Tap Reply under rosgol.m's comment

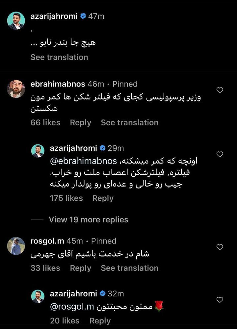click(80, 268)
